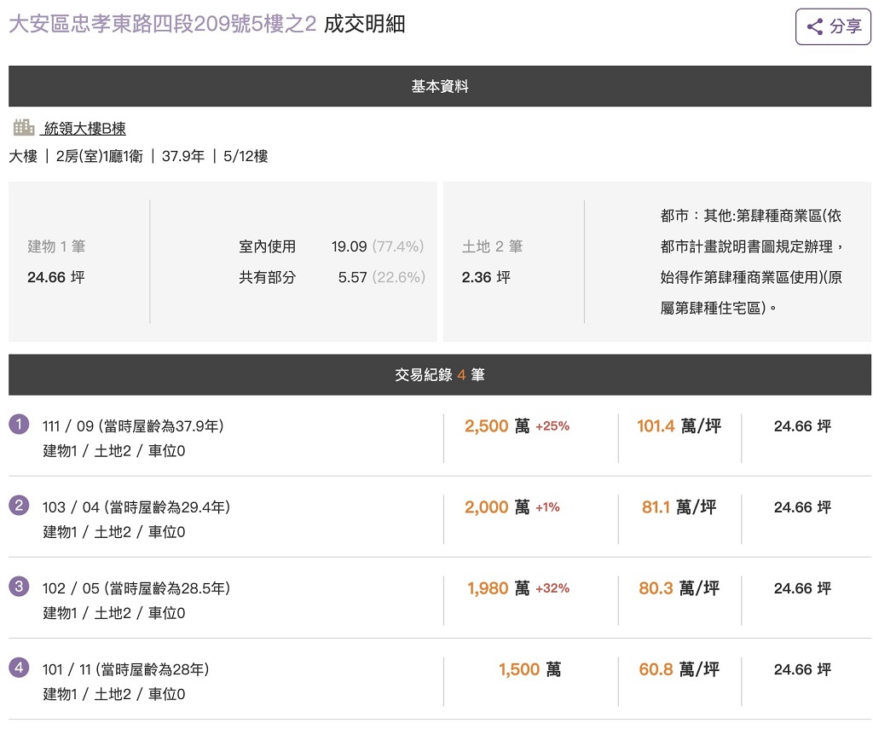
Task: Click the 2,500 萬 transaction price
Action: pyautogui.click(x=497, y=426)
